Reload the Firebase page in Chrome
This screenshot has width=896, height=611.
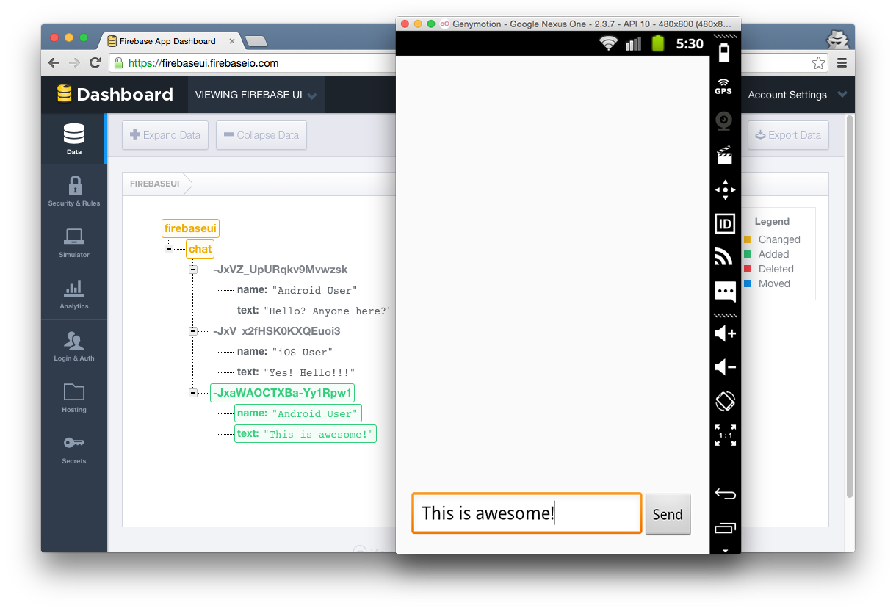point(95,63)
